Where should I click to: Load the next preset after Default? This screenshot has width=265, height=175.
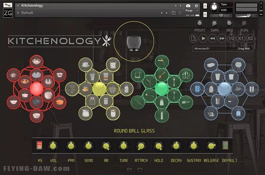(x=167, y=13)
